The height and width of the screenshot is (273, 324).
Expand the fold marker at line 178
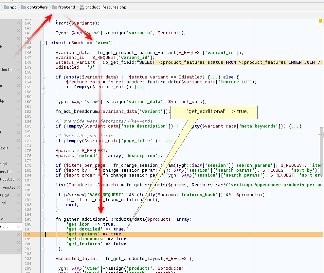coord(44,165)
